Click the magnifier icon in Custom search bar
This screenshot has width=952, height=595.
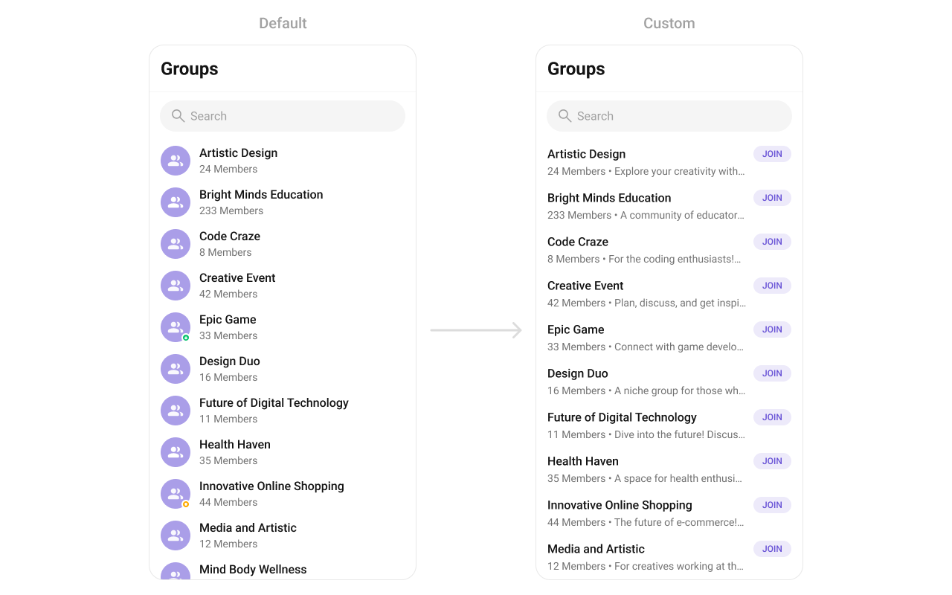point(565,116)
